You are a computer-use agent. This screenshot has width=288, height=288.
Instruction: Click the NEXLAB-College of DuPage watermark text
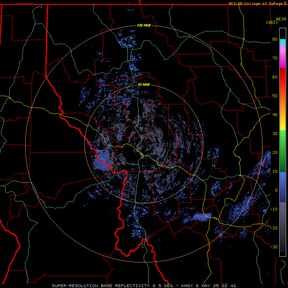(256, 4)
